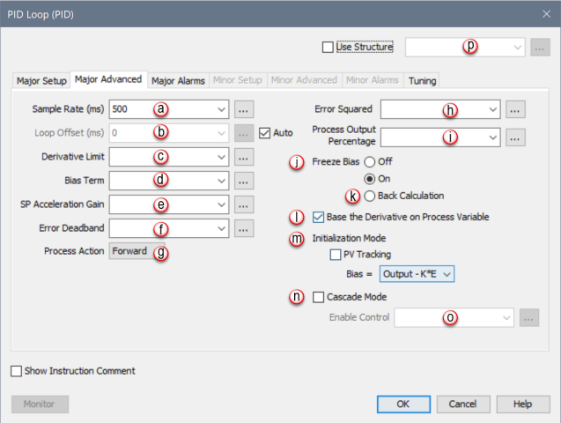
Task: Click browse button next to SP Acceleration Gain
Action: pyautogui.click(x=244, y=204)
